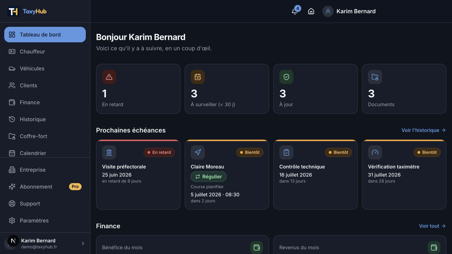Open Support in the sidebar
452x254 pixels.
click(45, 204)
